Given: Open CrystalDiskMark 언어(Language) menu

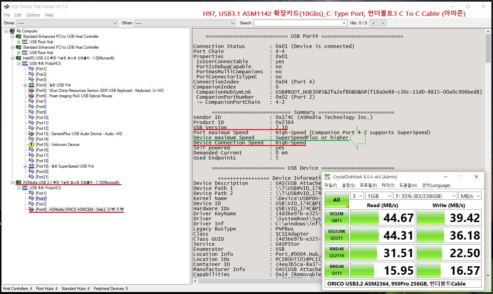Looking at the screenshot, I should (436, 186).
